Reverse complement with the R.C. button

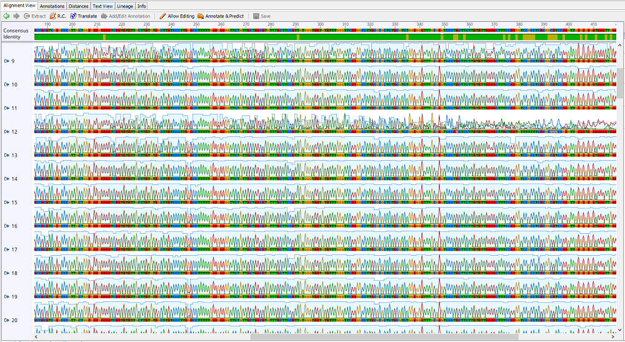coord(57,16)
